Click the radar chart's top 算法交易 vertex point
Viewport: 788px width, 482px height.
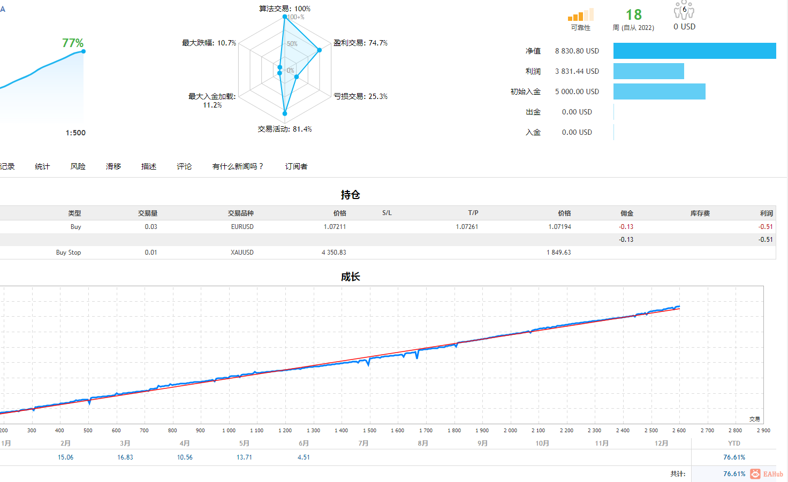(x=285, y=17)
